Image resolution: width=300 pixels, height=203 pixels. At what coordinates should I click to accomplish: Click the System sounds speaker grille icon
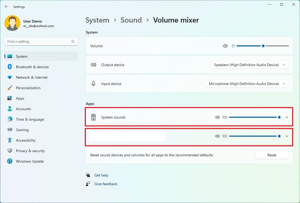tap(93, 117)
